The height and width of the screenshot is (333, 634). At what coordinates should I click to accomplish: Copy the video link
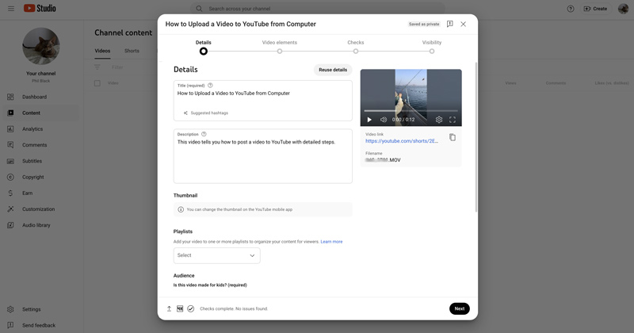point(453,137)
